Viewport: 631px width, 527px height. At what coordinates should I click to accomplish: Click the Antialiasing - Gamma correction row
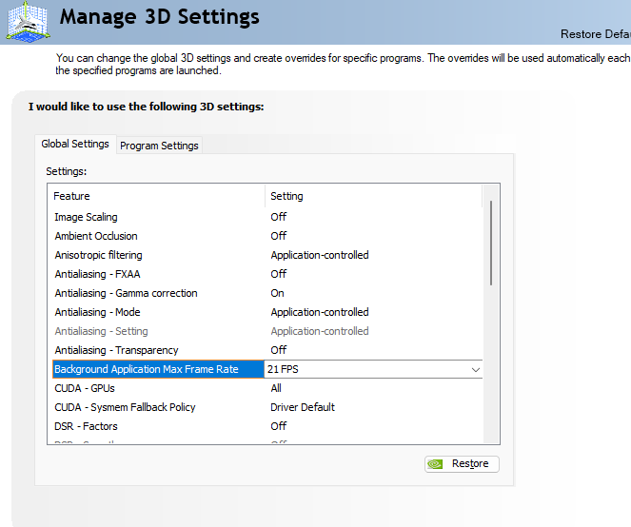126,293
